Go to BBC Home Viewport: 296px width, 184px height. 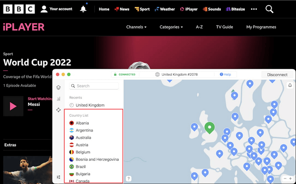point(104,9)
